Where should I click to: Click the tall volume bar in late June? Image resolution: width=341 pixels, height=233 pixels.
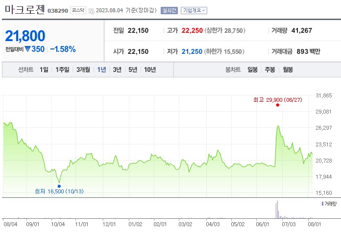[x=277, y=210]
